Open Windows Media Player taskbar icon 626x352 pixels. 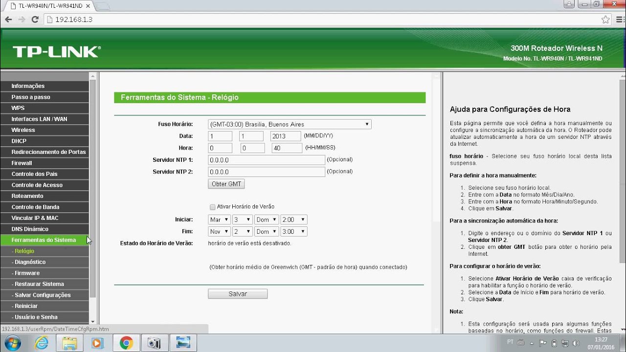pyautogui.click(x=97, y=343)
